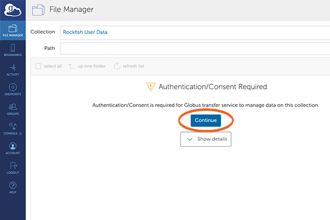Click the Globus cloud logo
330x220 pixels.
click(13, 10)
